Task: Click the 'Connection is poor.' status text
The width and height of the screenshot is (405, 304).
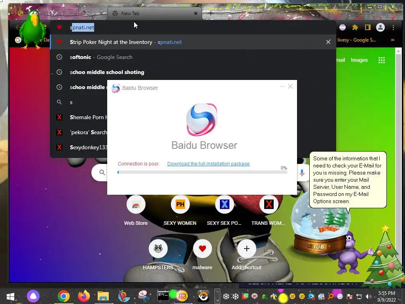Action: pos(139,163)
